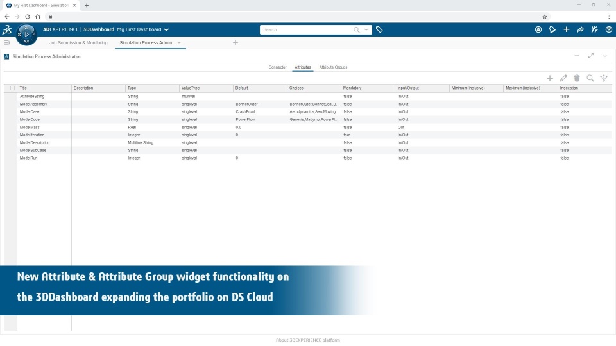
Task: Select Simulation Process Admin tab
Action: tap(146, 42)
